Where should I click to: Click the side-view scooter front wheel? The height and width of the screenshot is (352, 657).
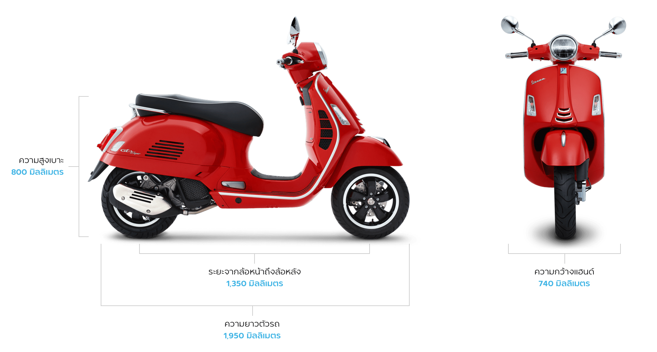click(x=370, y=202)
